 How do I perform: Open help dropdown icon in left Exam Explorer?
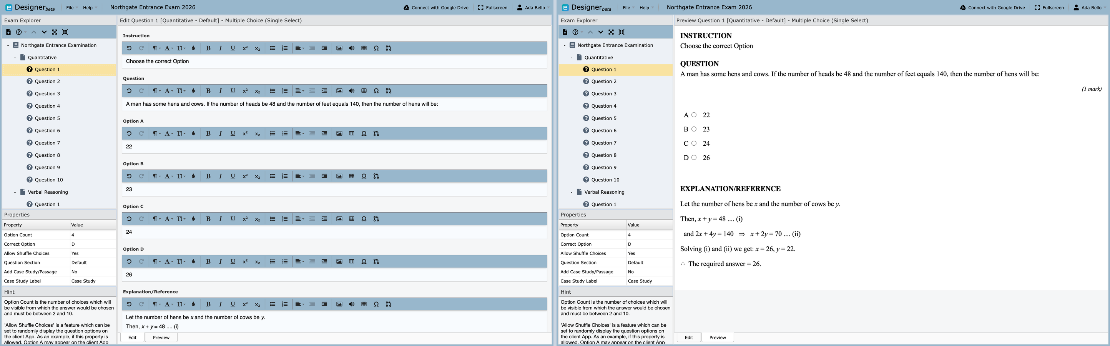tap(21, 32)
